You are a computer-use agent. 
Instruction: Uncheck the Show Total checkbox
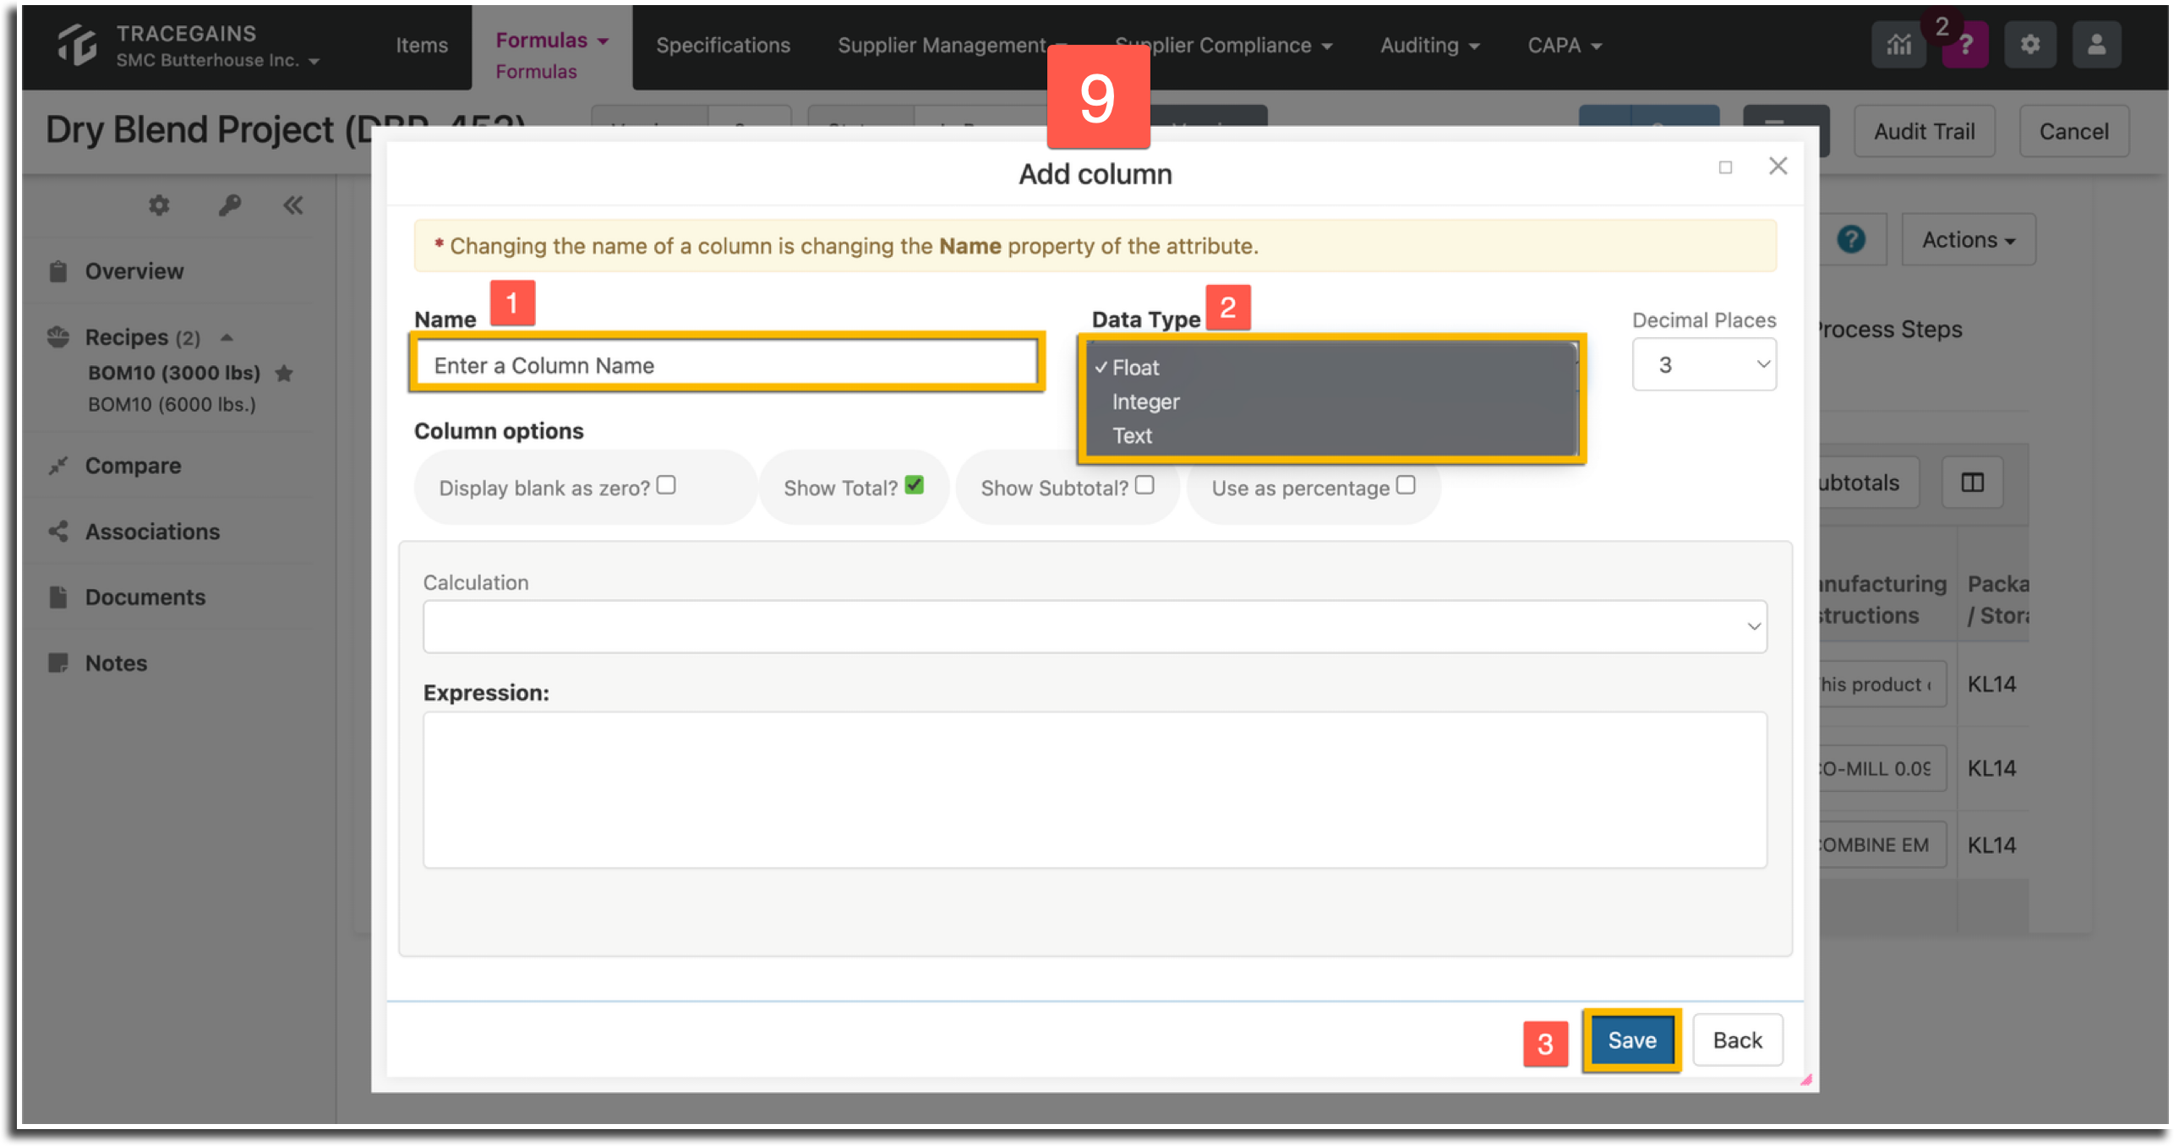914,485
